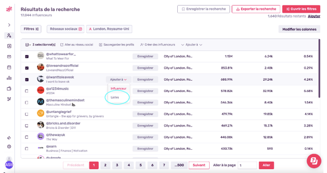Viewport: 327px width, 173px height.
Task: Expand the sidebar with chevron arrow
Action: tap(9, 25)
